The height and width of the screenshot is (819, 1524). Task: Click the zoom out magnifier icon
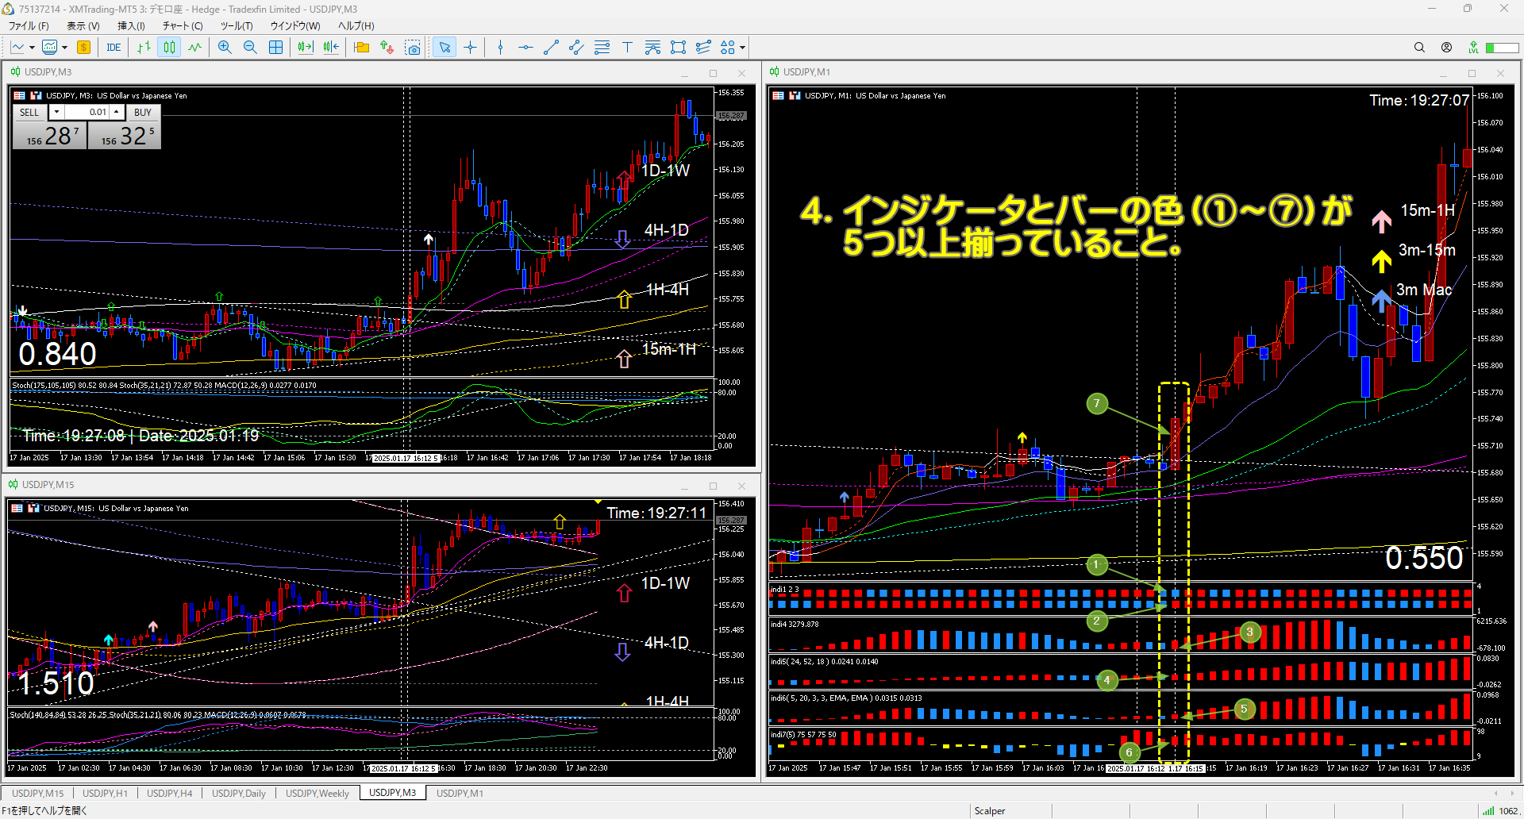click(250, 48)
